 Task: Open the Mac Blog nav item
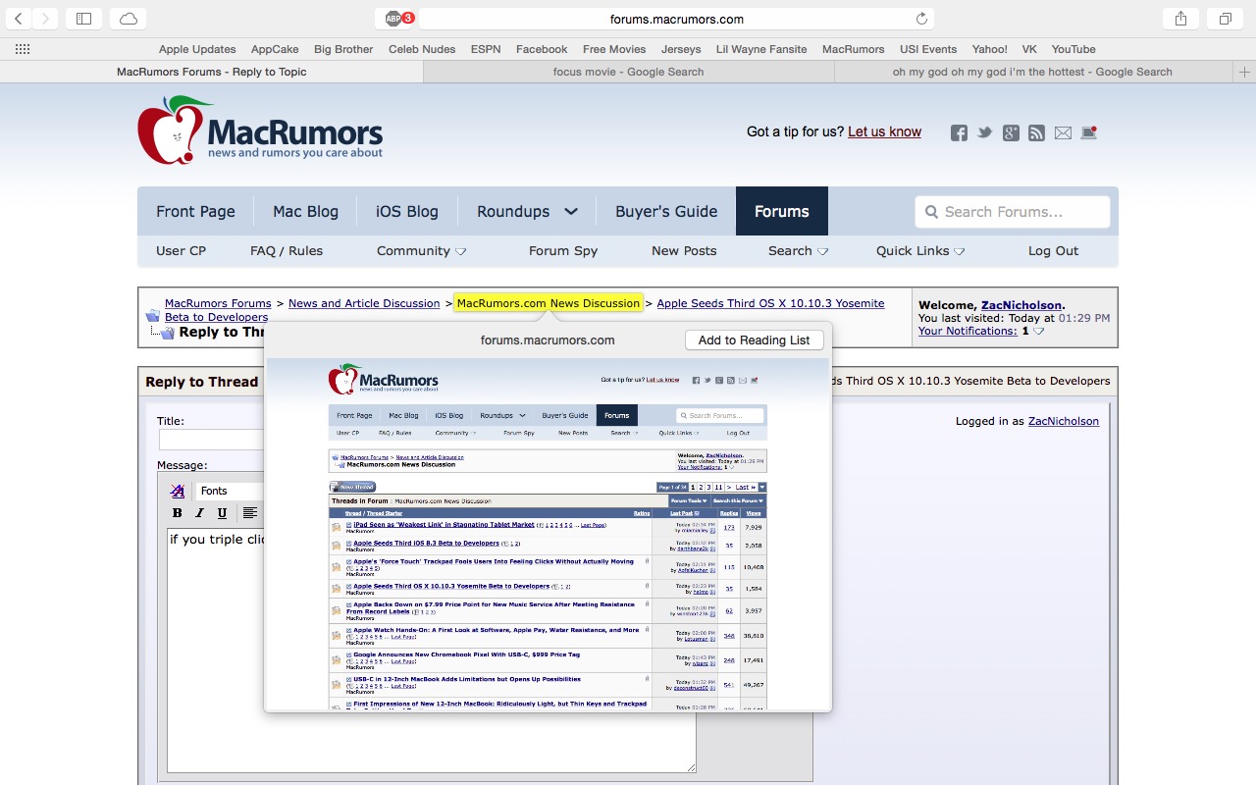(x=305, y=211)
